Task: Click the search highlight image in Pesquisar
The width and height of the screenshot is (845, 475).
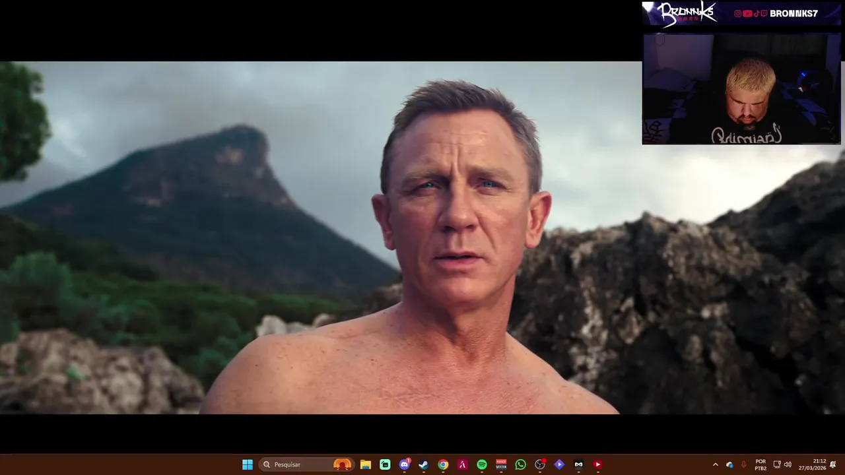Action: (x=342, y=464)
